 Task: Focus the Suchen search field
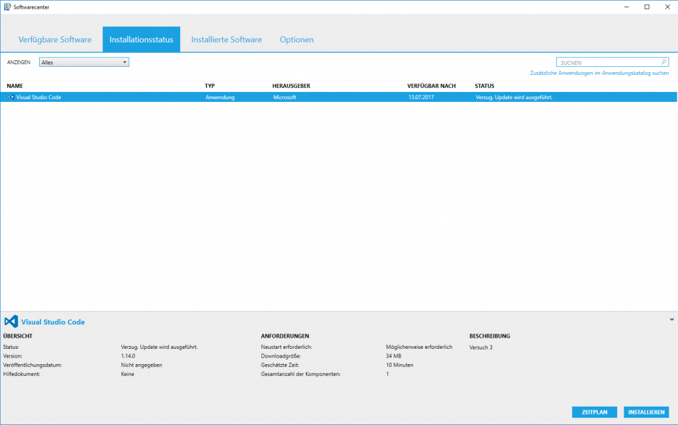pos(612,62)
